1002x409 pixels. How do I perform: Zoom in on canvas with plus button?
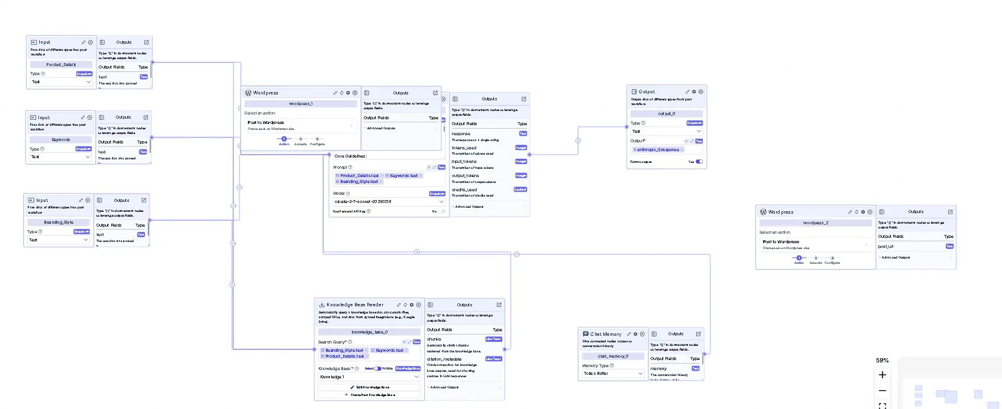tap(882, 375)
